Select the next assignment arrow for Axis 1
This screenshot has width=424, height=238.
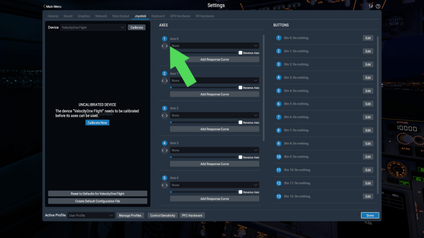point(166,81)
